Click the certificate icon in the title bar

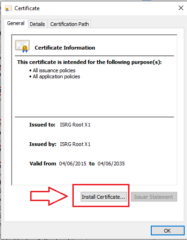[x=8, y=8]
